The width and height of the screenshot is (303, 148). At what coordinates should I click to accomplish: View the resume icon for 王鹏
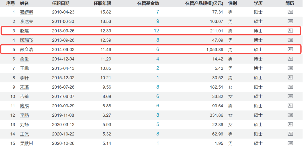click(290, 68)
